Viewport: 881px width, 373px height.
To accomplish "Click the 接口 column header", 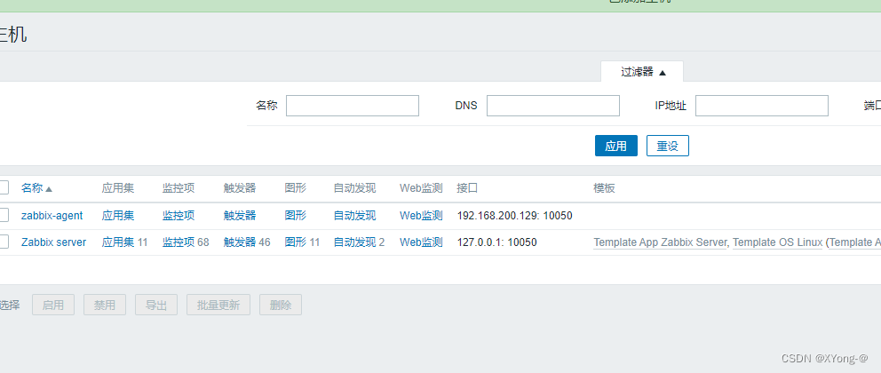I will click(467, 188).
